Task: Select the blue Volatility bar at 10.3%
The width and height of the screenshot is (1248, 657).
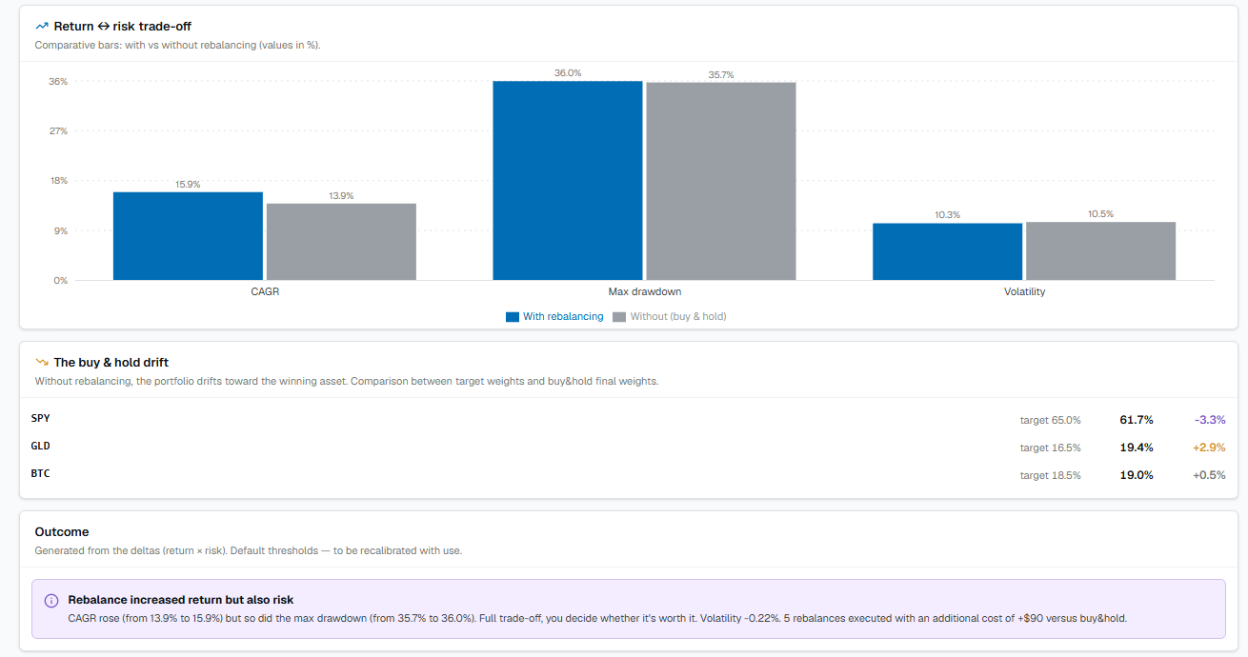Action: [x=947, y=251]
